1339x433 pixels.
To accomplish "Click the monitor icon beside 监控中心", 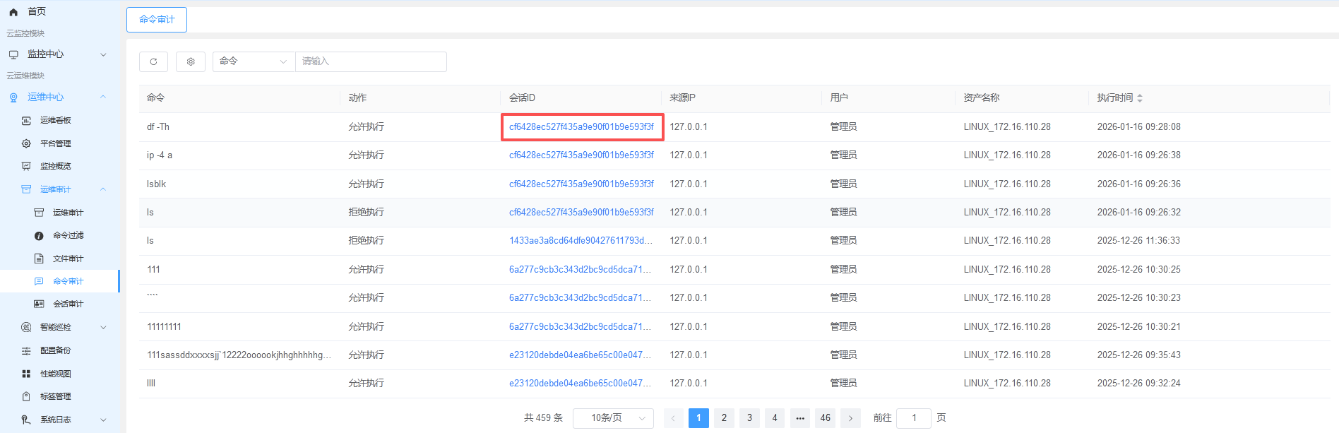I will click(13, 54).
